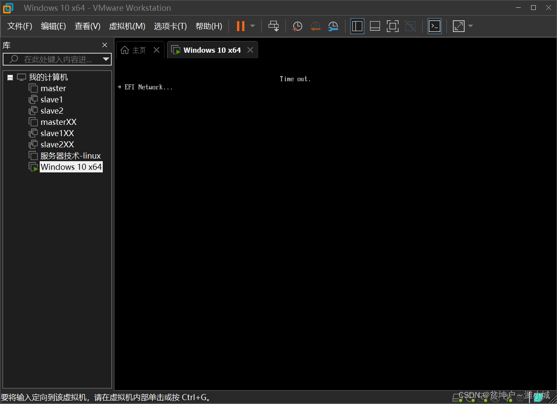Select the master virtual machine
Viewport: 557px width, 404px height.
pos(53,88)
